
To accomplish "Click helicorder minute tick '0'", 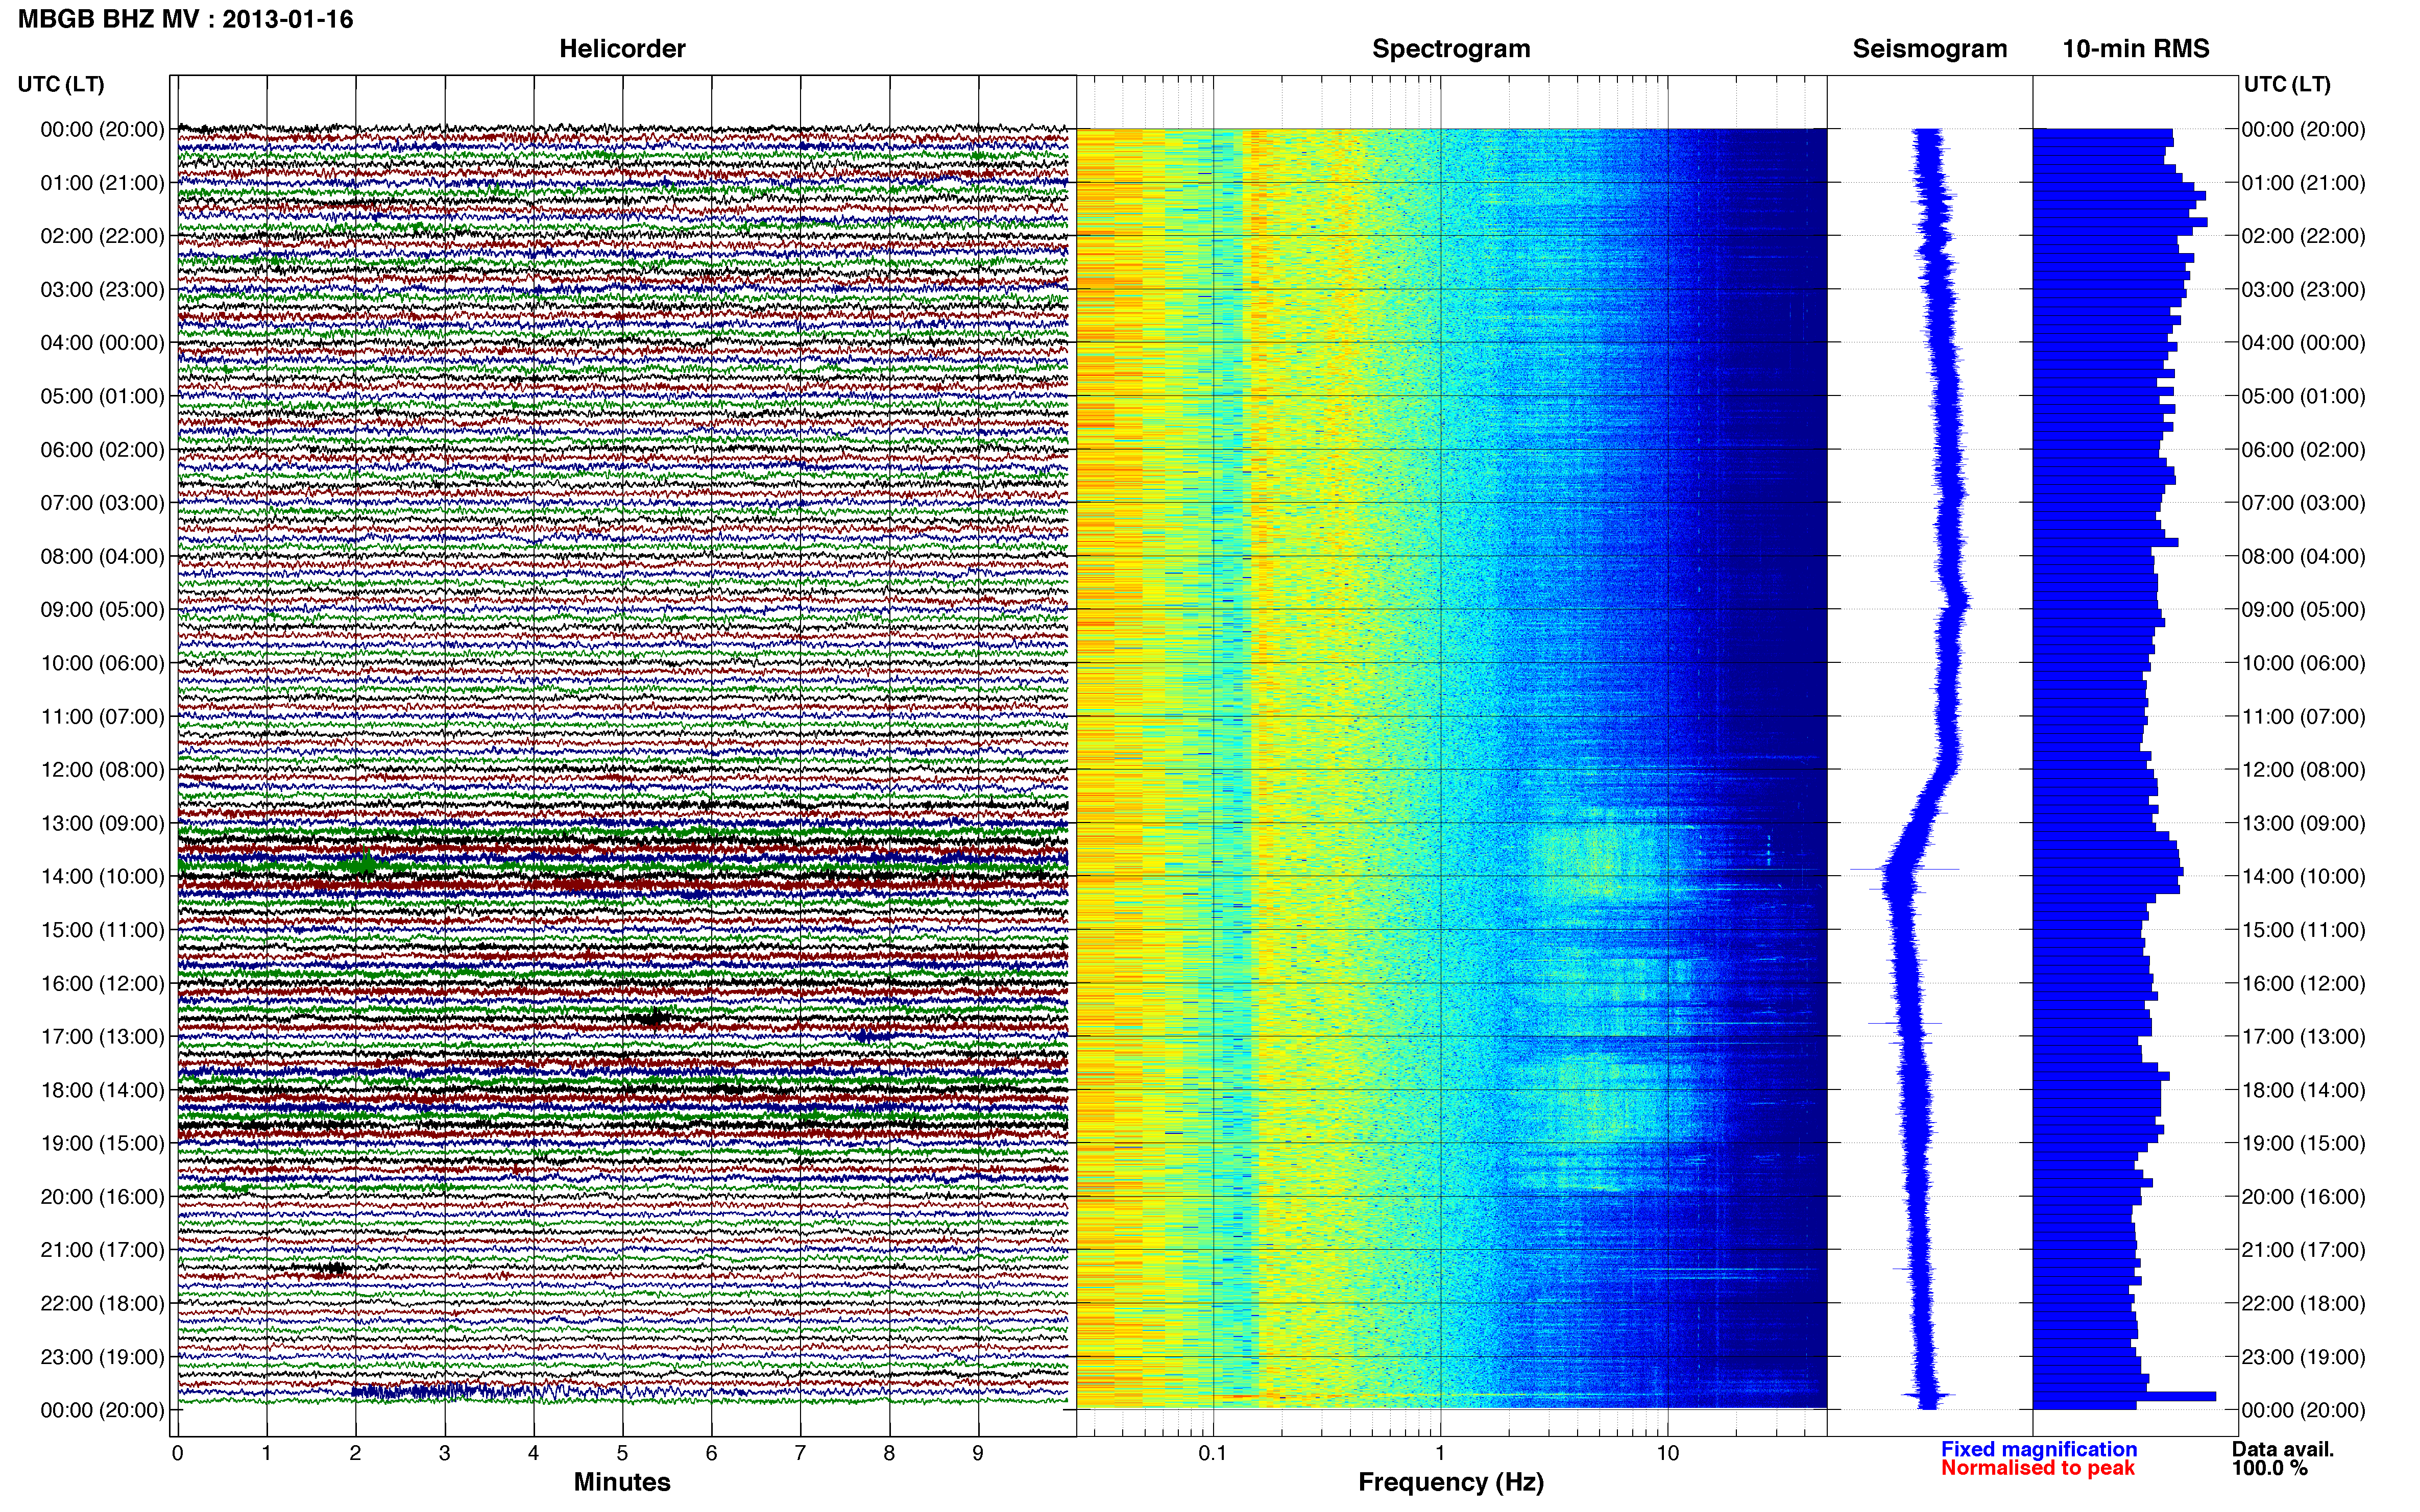I will pyautogui.click(x=177, y=1454).
